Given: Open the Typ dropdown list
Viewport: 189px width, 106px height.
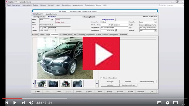Looking at the screenshot, I should pos(155,28).
